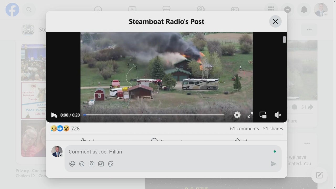Viewport: 336px width, 189px height.
Task: View the 51 shares list
Action: click(273, 129)
